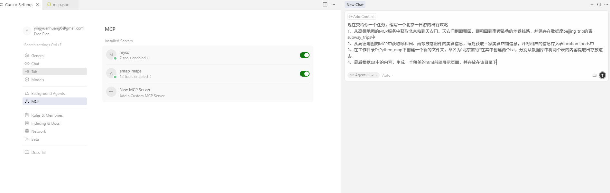Click Add a Custom MCP Server text
The image size is (610, 193).
point(142,96)
